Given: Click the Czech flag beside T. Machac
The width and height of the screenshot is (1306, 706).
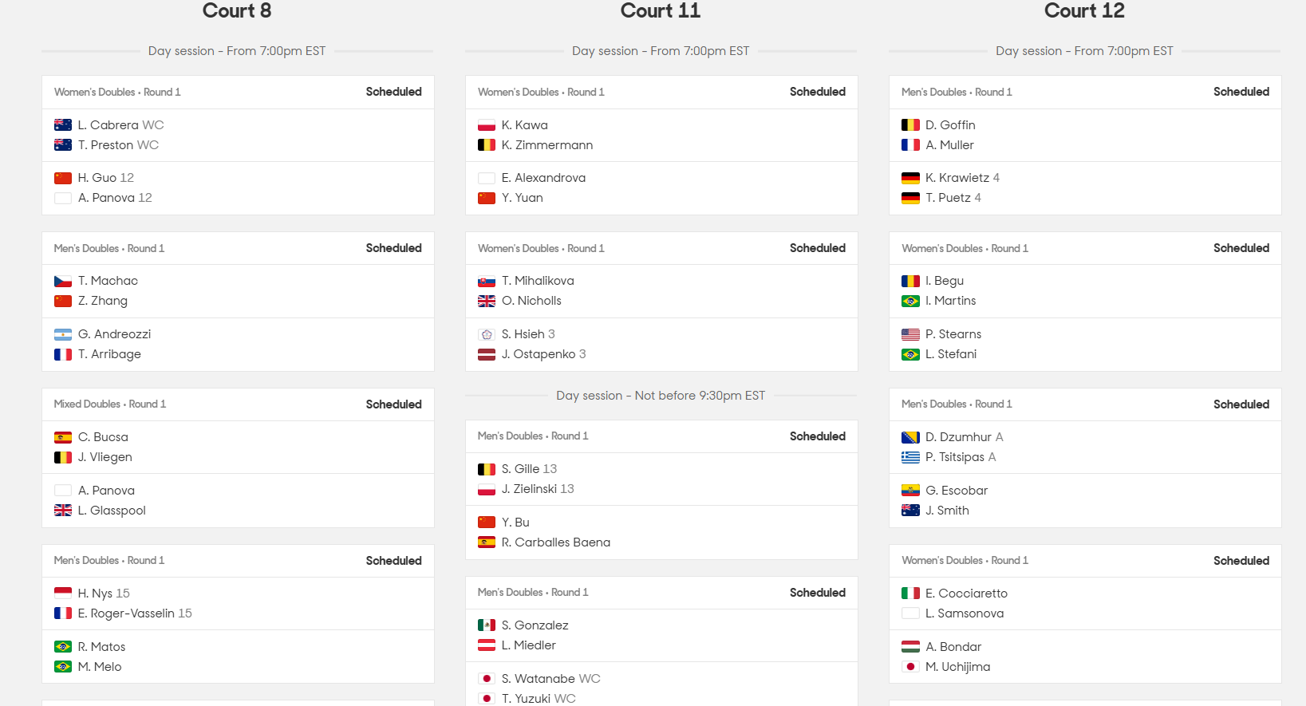Looking at the screenshot, I should click(63, 281).
